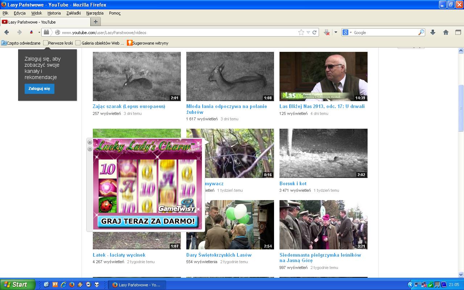Bookmark this page with the star icon
The width and height of the screenshot is (464, 290).
click(x=301, y=32)
